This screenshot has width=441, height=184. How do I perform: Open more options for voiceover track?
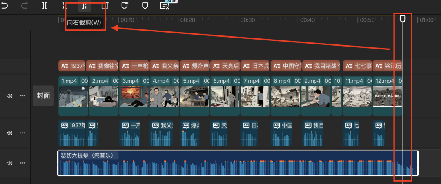tap(23, 133)
